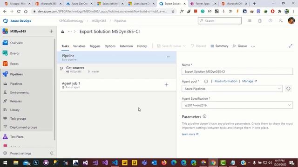The image size is (298, 167).
Task: Open Boards in the sidebar
Action: pos(15,53)
